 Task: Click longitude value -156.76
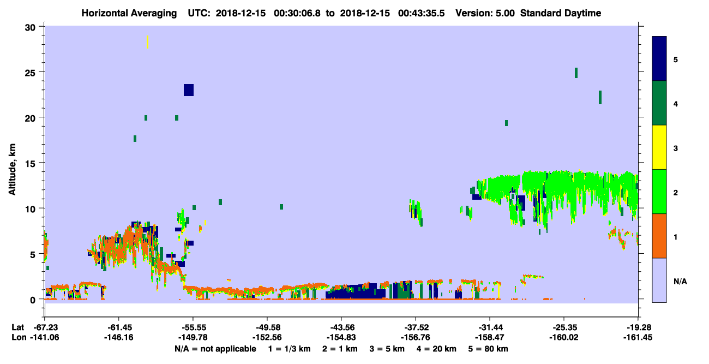point(416,338)
